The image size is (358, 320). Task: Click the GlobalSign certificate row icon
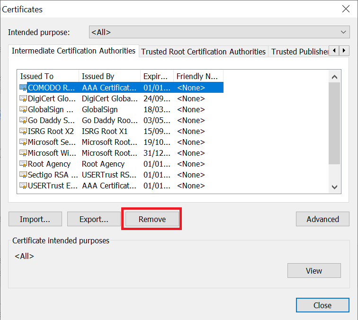click(23, 109)
